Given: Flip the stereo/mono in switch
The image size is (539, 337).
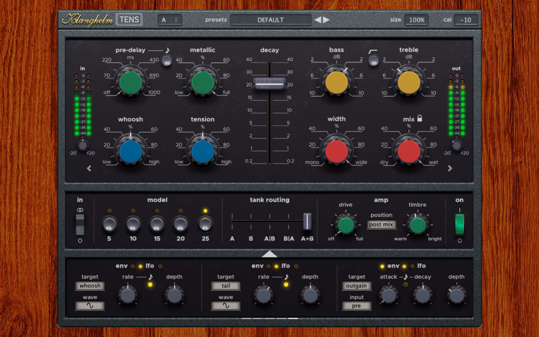Looking at the screenshot, I should [80, 225].
